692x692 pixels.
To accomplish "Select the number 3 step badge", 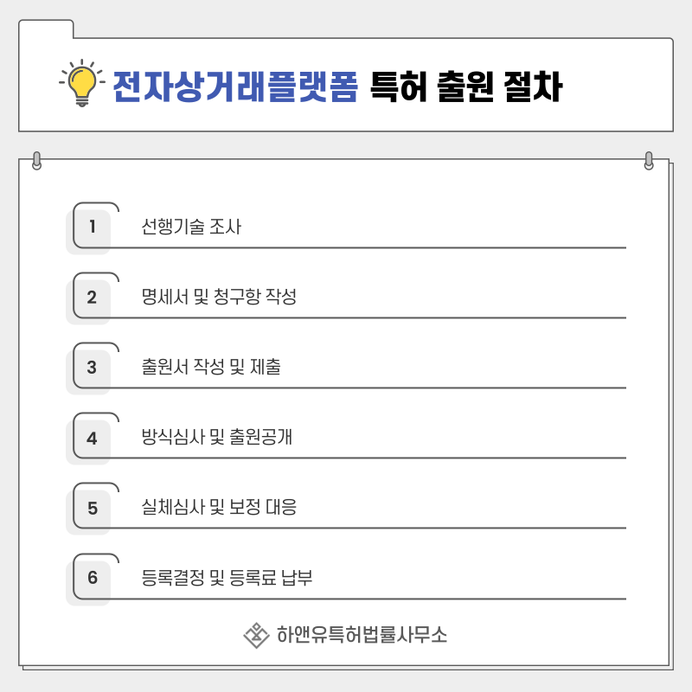I will pyautogui.click(x=92, y=367).
